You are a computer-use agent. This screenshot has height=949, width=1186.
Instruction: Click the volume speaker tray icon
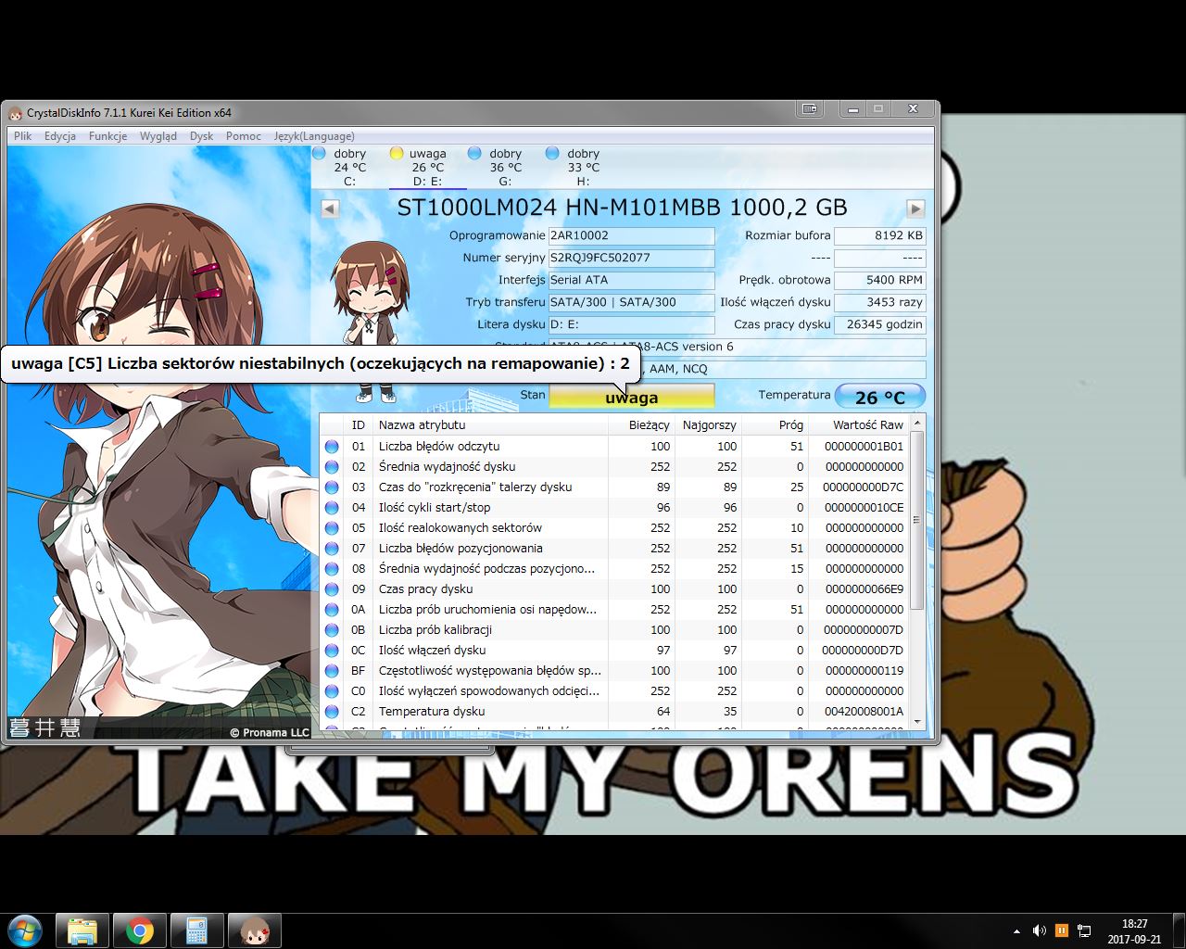(x=1040, y=930)
